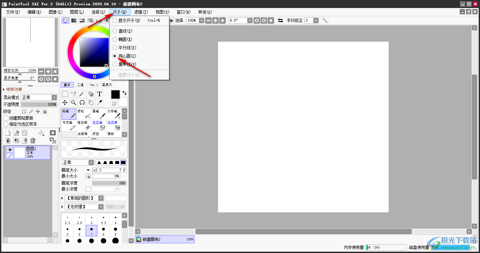Open 画笔大小 multiplier dropdown arrow

point(88,170)
